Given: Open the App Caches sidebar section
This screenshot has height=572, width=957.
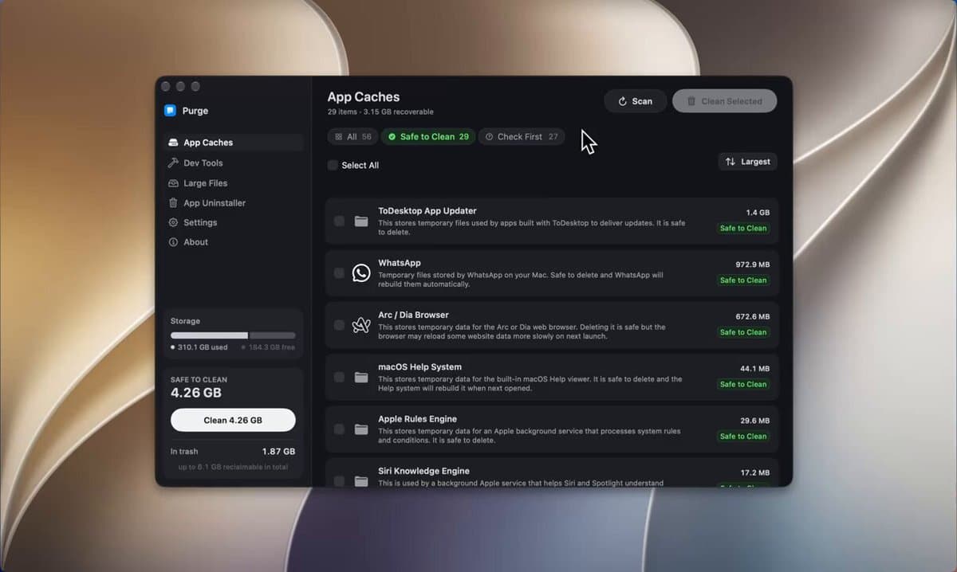Looking at the screenshot, I should 234,143.
